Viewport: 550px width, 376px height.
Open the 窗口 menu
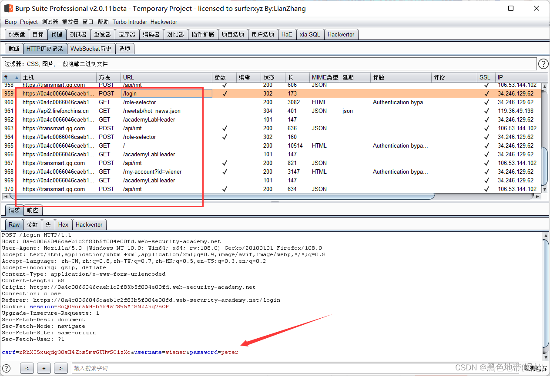pos(88,22)
